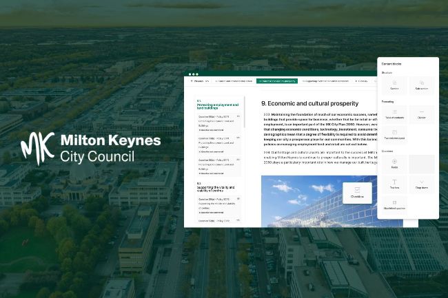Add the Mandated question block

click(x=394, y=205)
